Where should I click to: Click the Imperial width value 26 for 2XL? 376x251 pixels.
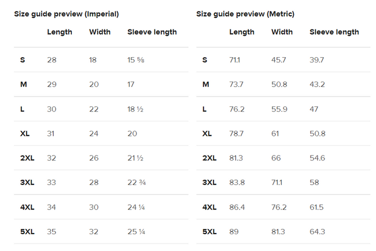point(94,158)
